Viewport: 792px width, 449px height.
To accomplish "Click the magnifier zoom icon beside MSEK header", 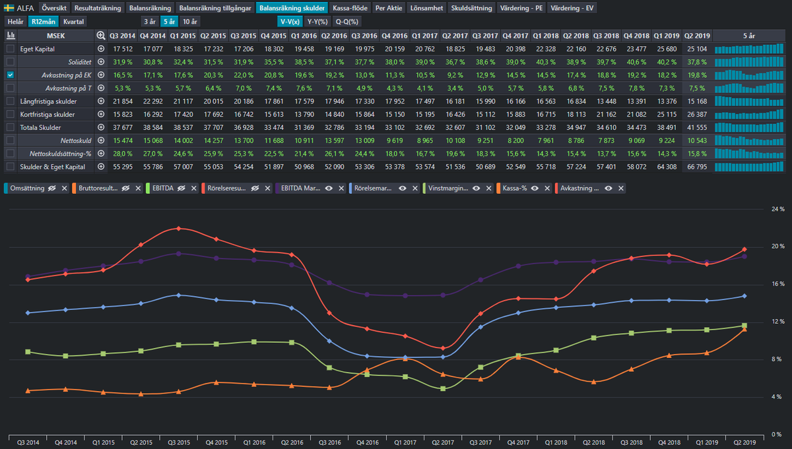I will coord(101,35).
